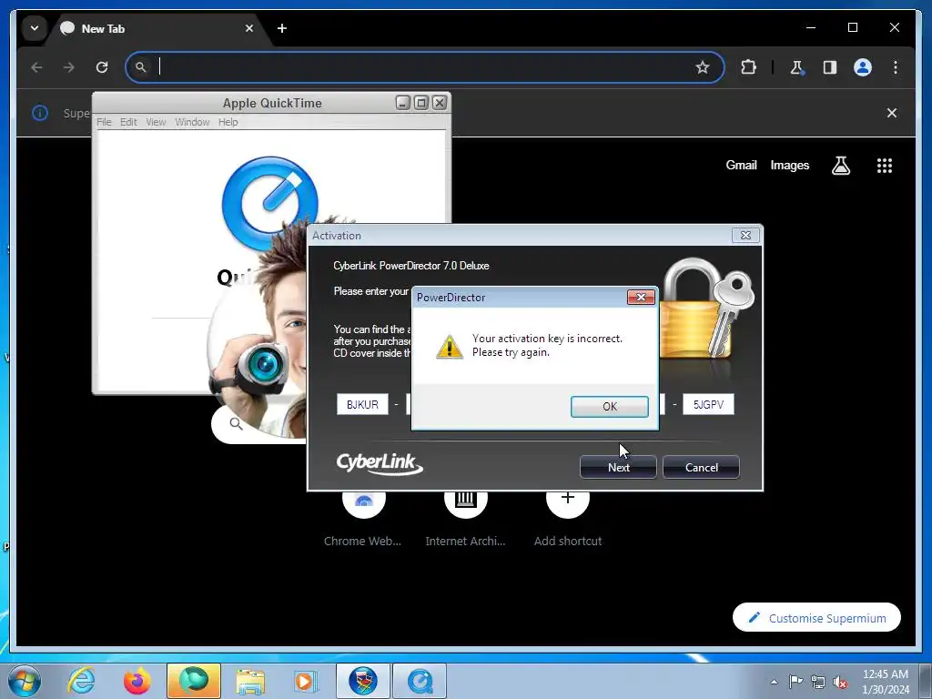Click the 5JGPV activation key field
The width and height of the screenshot is (932, 699).
708,404
